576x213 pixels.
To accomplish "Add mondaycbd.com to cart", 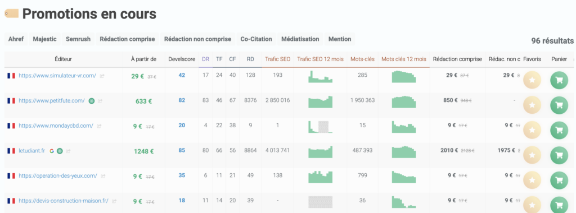I will click(x=559, y=130).
